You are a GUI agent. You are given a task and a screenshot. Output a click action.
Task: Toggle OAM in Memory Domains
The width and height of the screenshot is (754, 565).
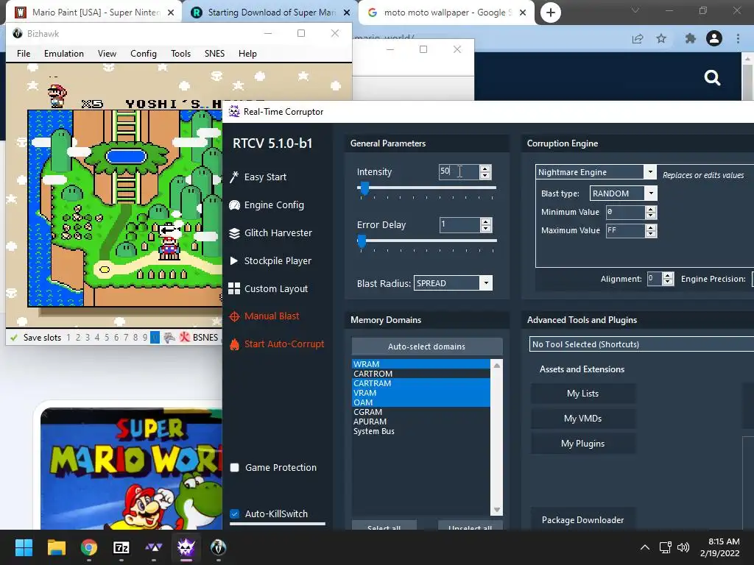pyautogui.click(x=420, y=402)
